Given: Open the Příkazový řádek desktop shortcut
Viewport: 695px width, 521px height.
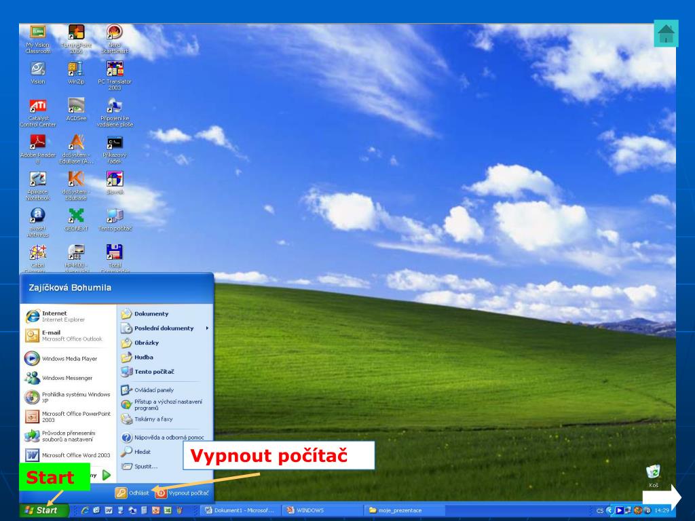Looking at the screenshot, I should click(x=114, y=149).
